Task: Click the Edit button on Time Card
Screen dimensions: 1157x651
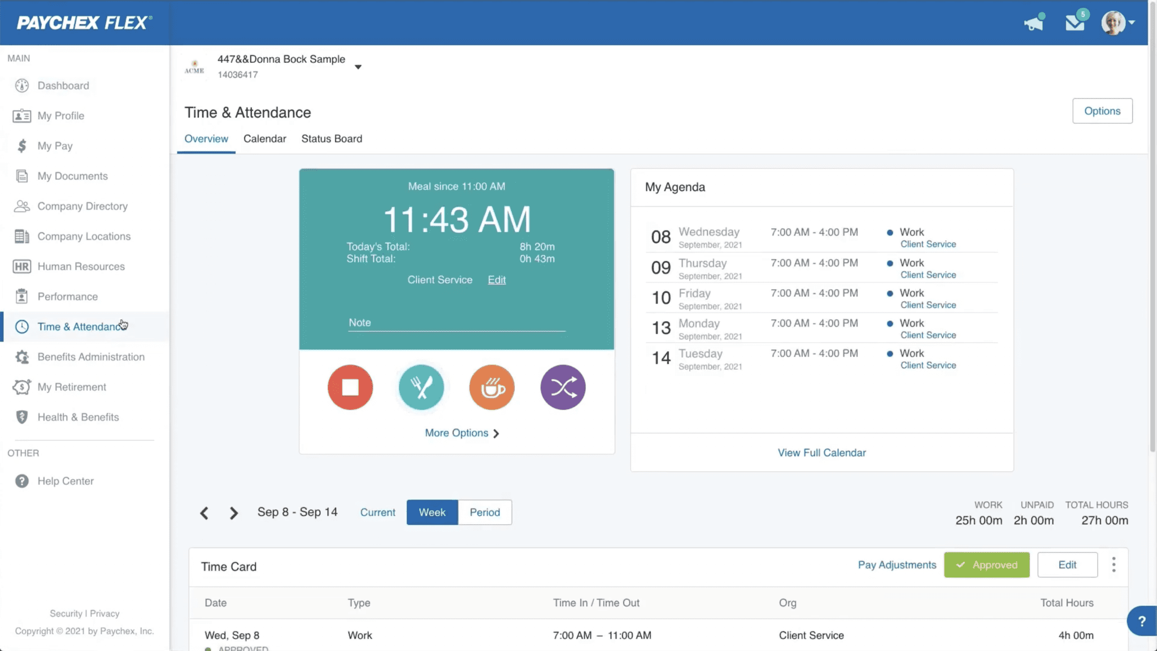Action: (1067, 565)
